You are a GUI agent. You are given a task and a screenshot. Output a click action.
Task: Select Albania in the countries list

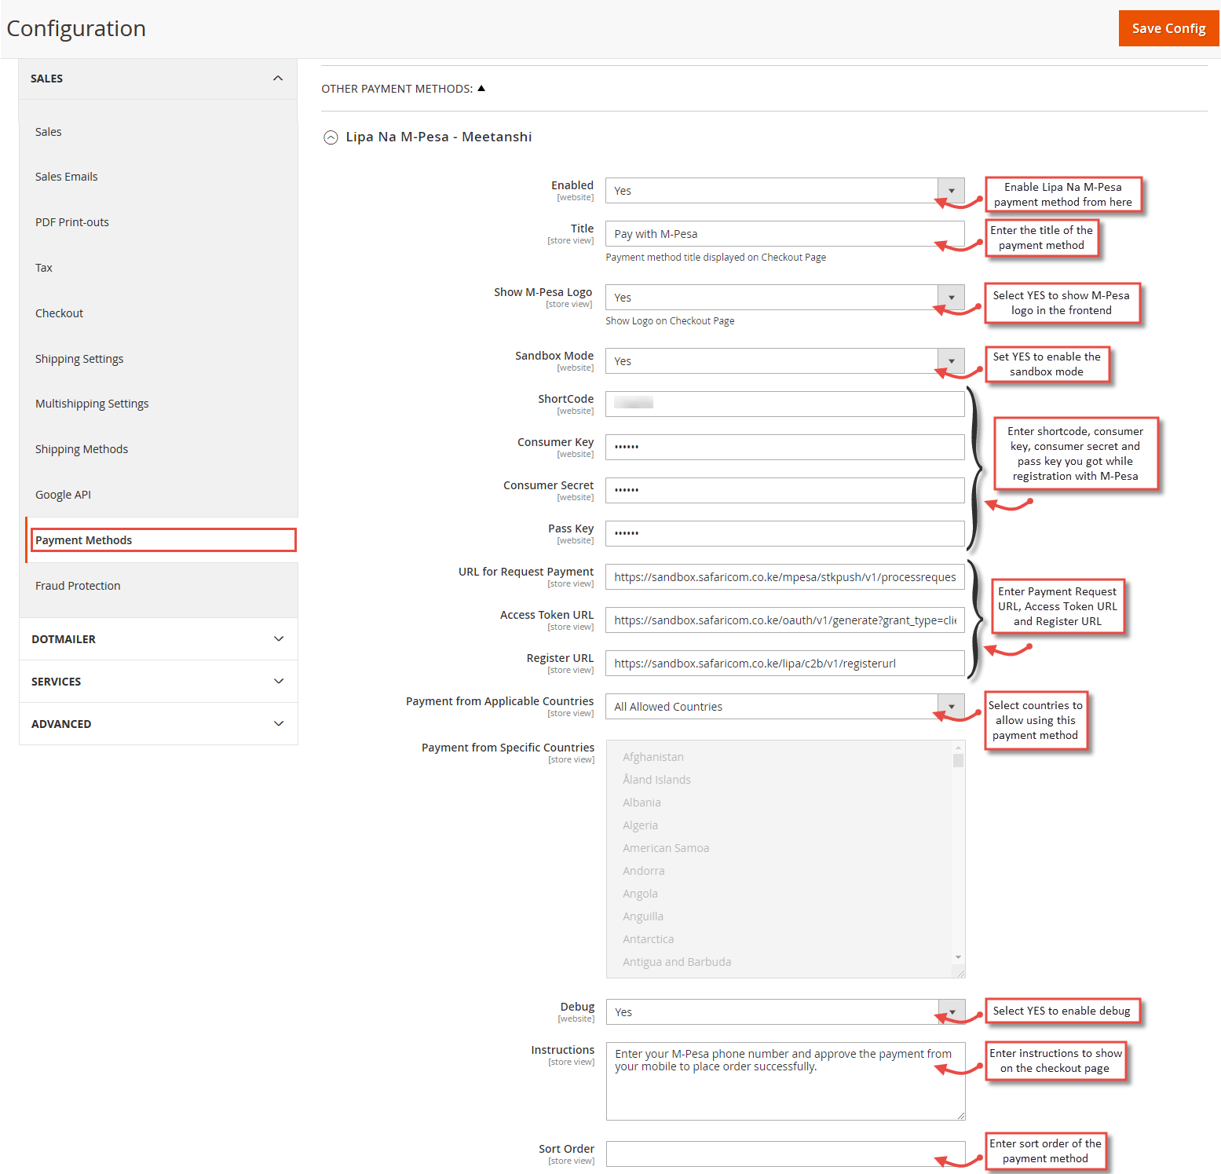pyautogui.click(x=642, y=803)
